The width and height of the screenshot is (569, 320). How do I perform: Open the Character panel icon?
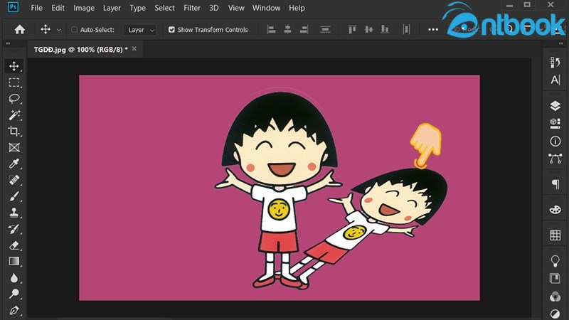pos(555,80)
